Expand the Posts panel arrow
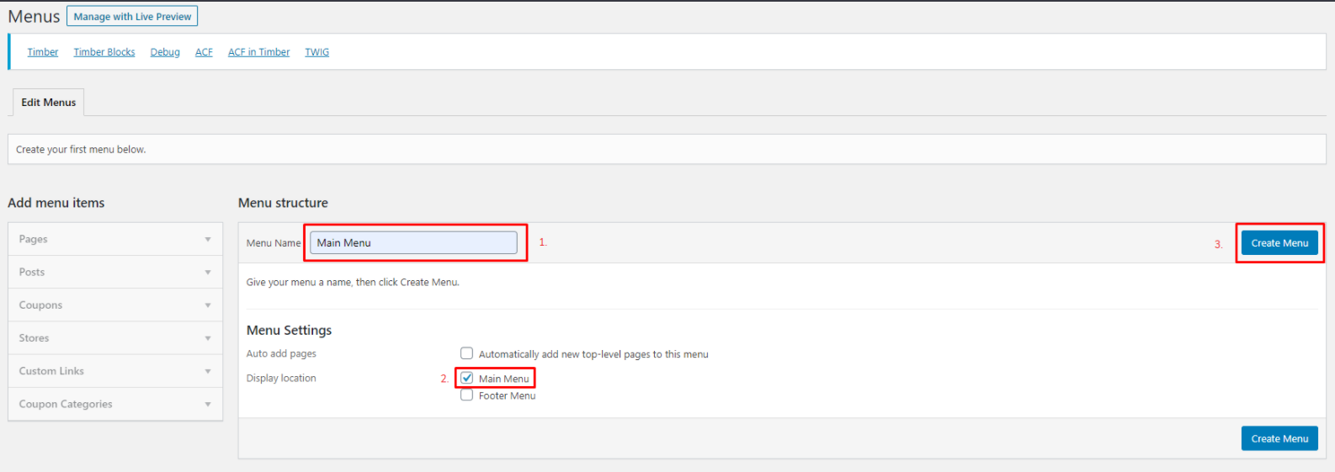This screenshot has width=1335, height=472. pyautogui.click(x=208, y=273)
